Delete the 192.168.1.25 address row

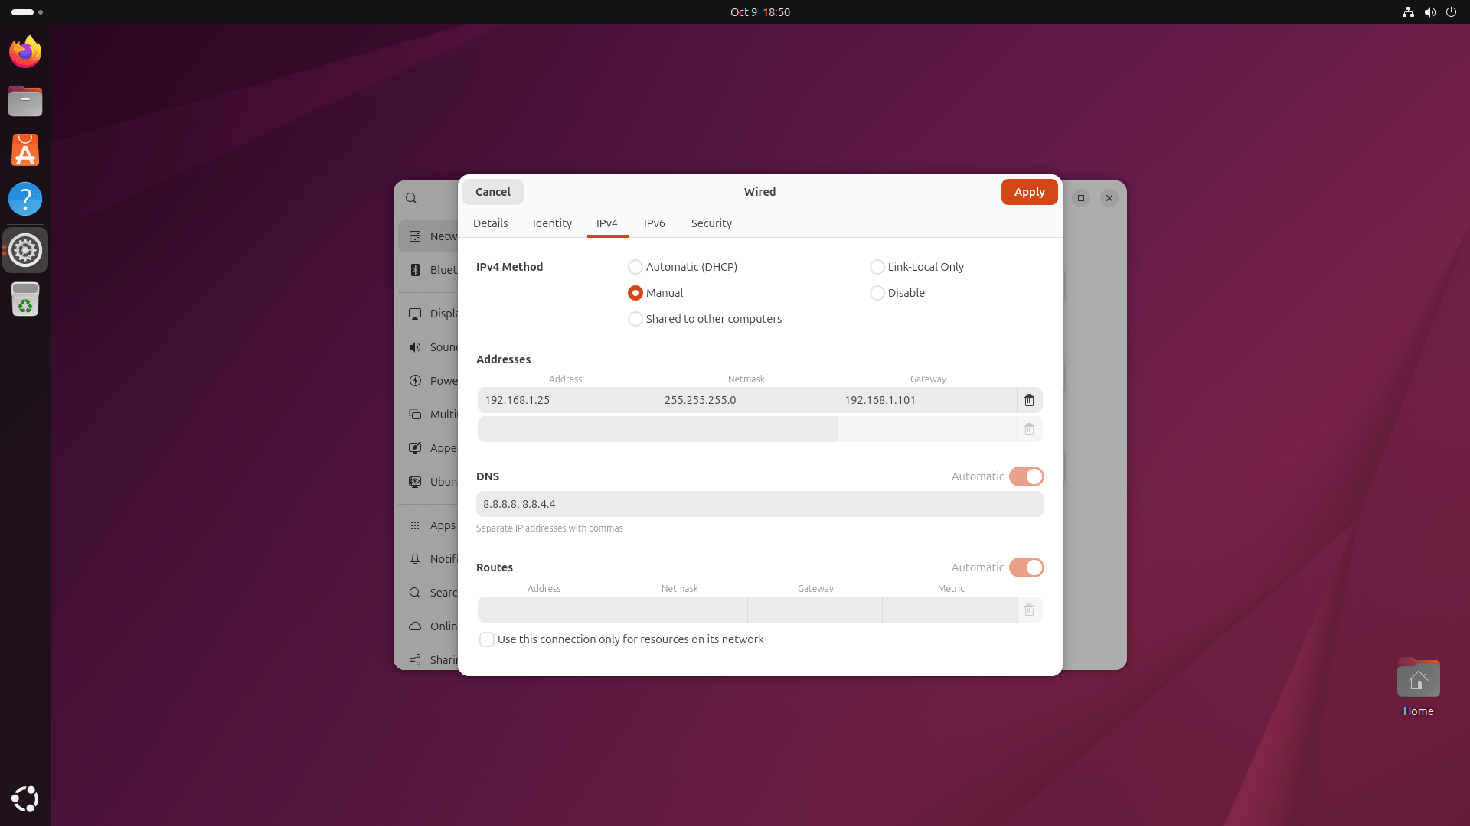1029,400
